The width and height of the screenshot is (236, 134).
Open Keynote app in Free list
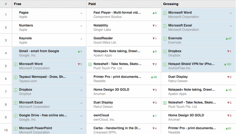pos(25,38)
